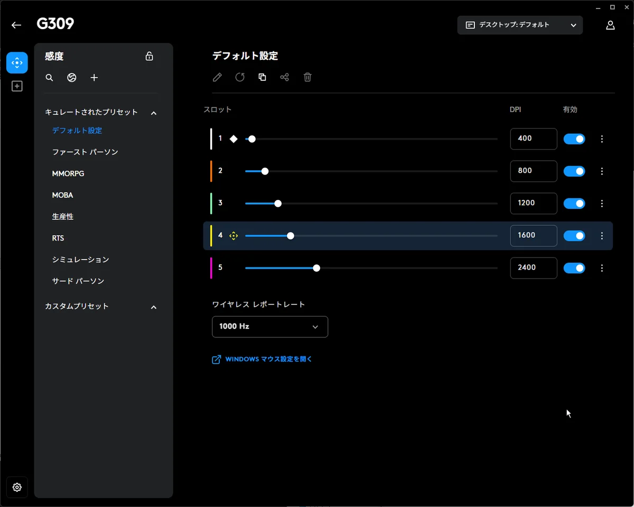This screenshot has height=507, width=634.
Task: Toggle off slot 3 with 1200 DPI
Action: pos(574,204)
